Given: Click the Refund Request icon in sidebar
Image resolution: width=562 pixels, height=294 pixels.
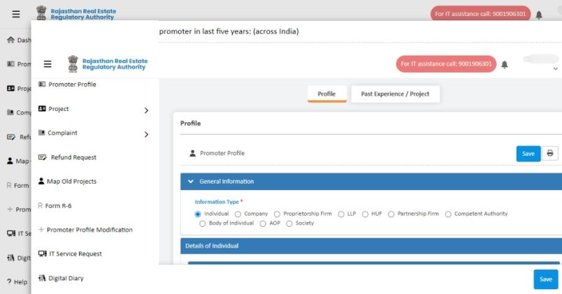Looking at the screenshot, I should 43,157.
